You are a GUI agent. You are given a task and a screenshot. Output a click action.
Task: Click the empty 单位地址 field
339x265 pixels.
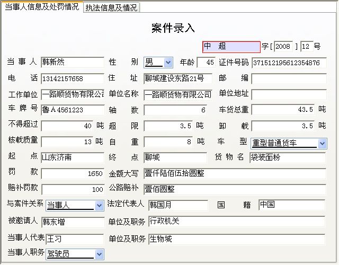(x=289, y=94)
